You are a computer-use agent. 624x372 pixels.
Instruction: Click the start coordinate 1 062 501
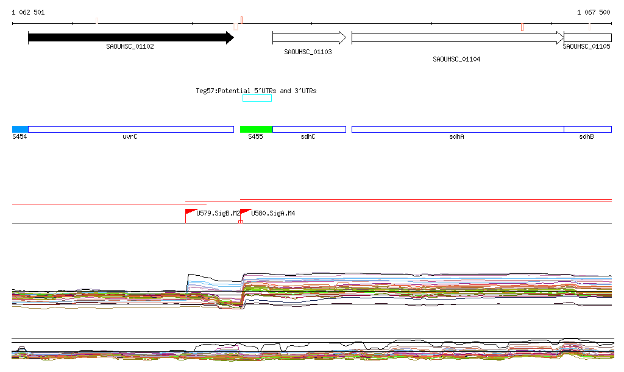click(x=28, y=12)
